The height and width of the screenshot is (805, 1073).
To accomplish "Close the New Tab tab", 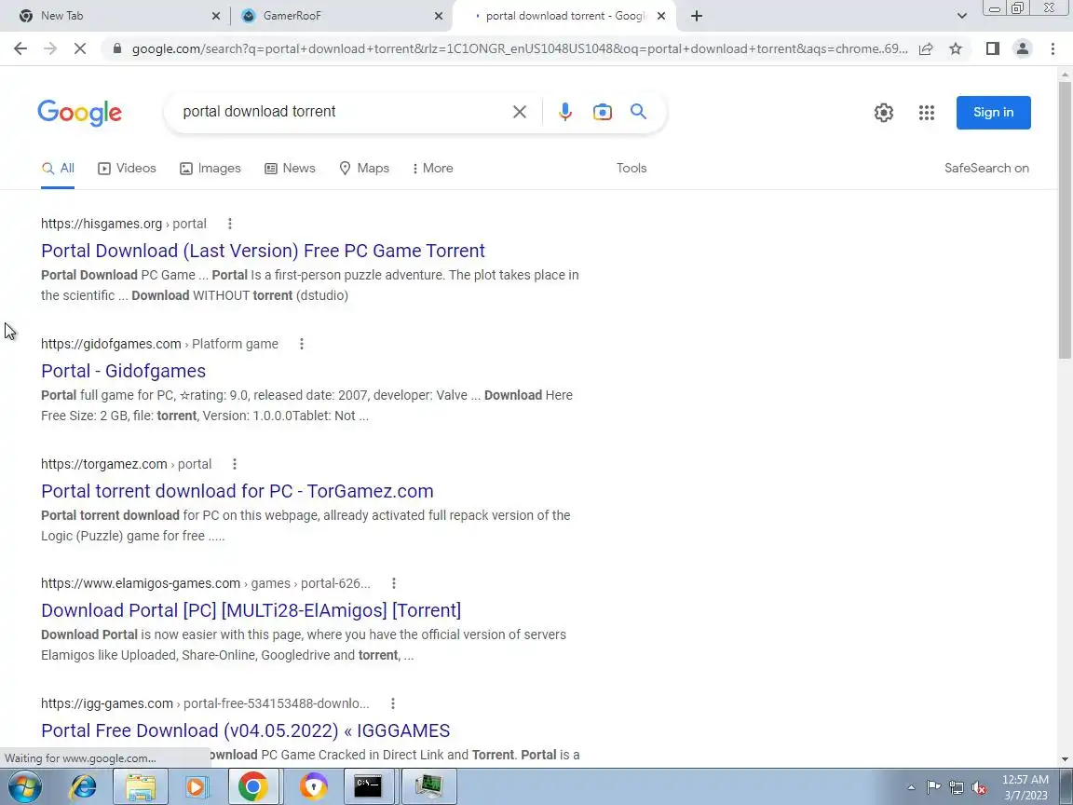I will 215,16.
